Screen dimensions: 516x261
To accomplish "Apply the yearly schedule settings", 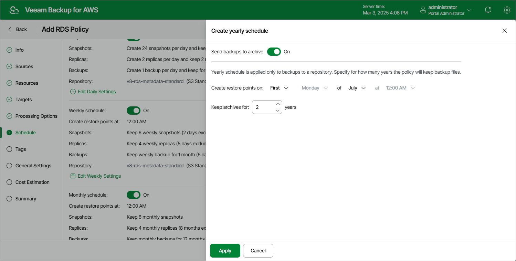I will pyautogui.click(x=225, y=251).
